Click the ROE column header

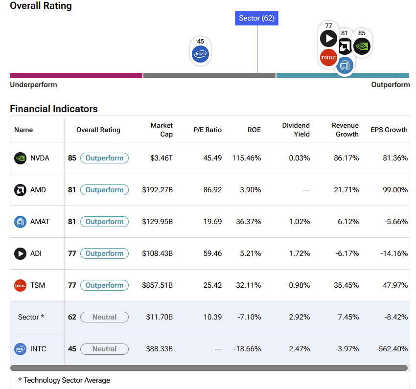tap(254, 130)
